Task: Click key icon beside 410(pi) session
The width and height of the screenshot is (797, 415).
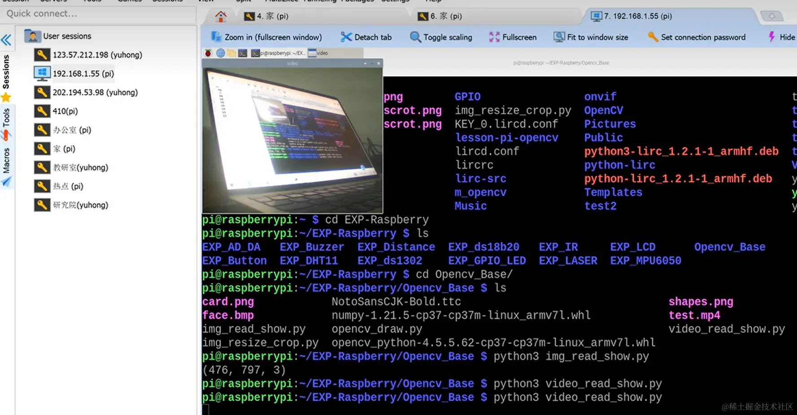Action: 42,111
